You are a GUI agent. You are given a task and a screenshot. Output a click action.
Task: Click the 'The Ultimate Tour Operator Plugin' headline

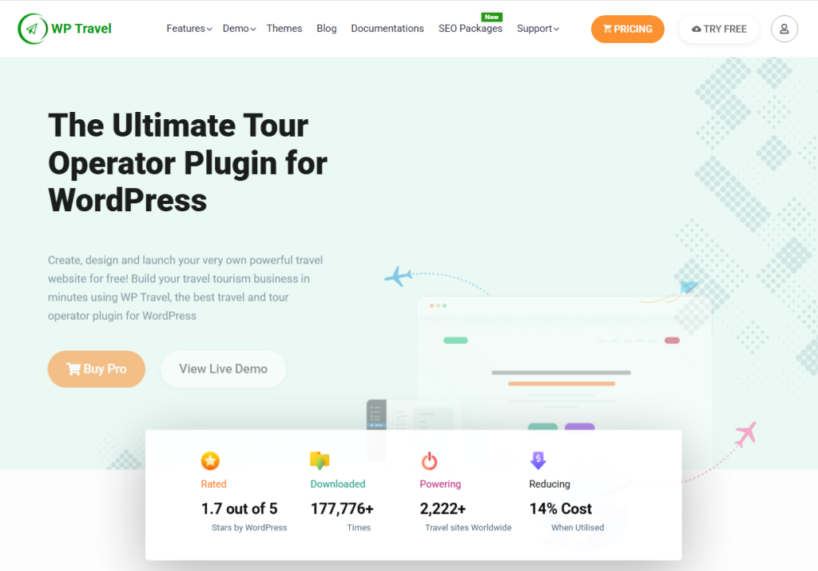(x=188, y=162)
